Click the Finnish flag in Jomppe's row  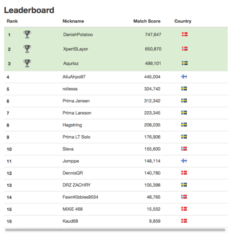[184, 161]
